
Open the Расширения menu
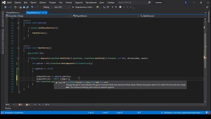click(91, 2)
